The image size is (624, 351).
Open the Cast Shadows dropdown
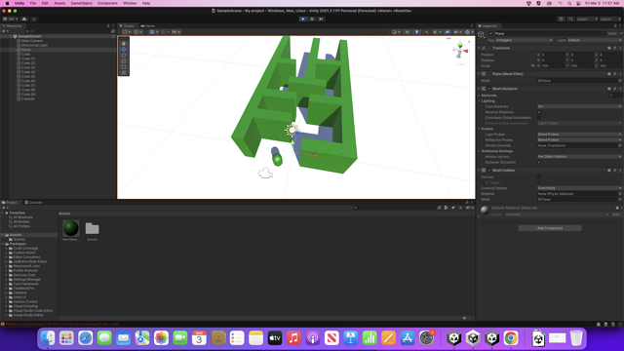(x=579, y=106)
